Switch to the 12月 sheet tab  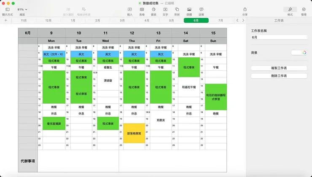click(x=48, y=21)
